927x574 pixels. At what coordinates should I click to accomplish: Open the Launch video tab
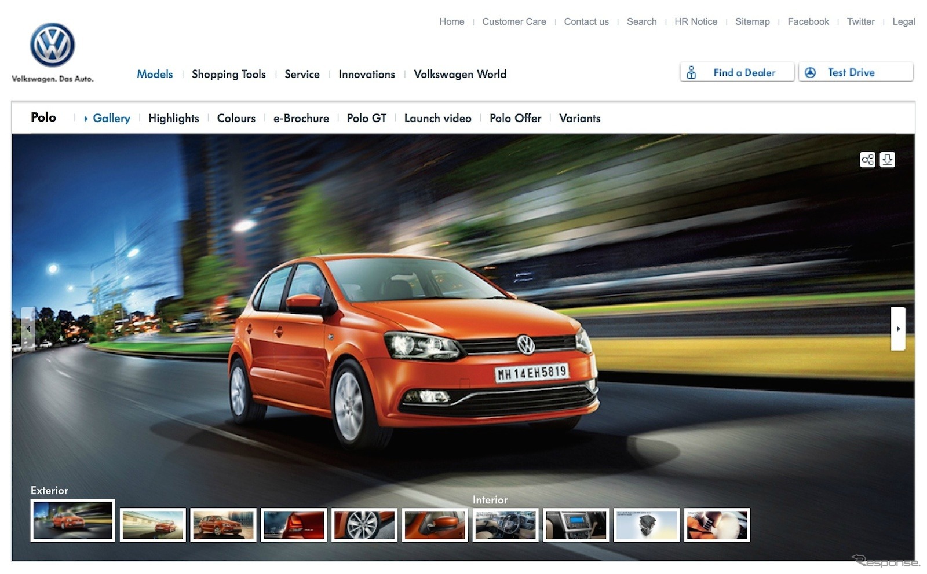click(x=437, y=118)
